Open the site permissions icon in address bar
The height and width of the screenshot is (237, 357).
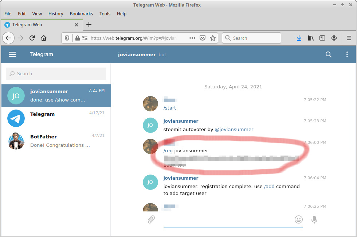point(85,38)
